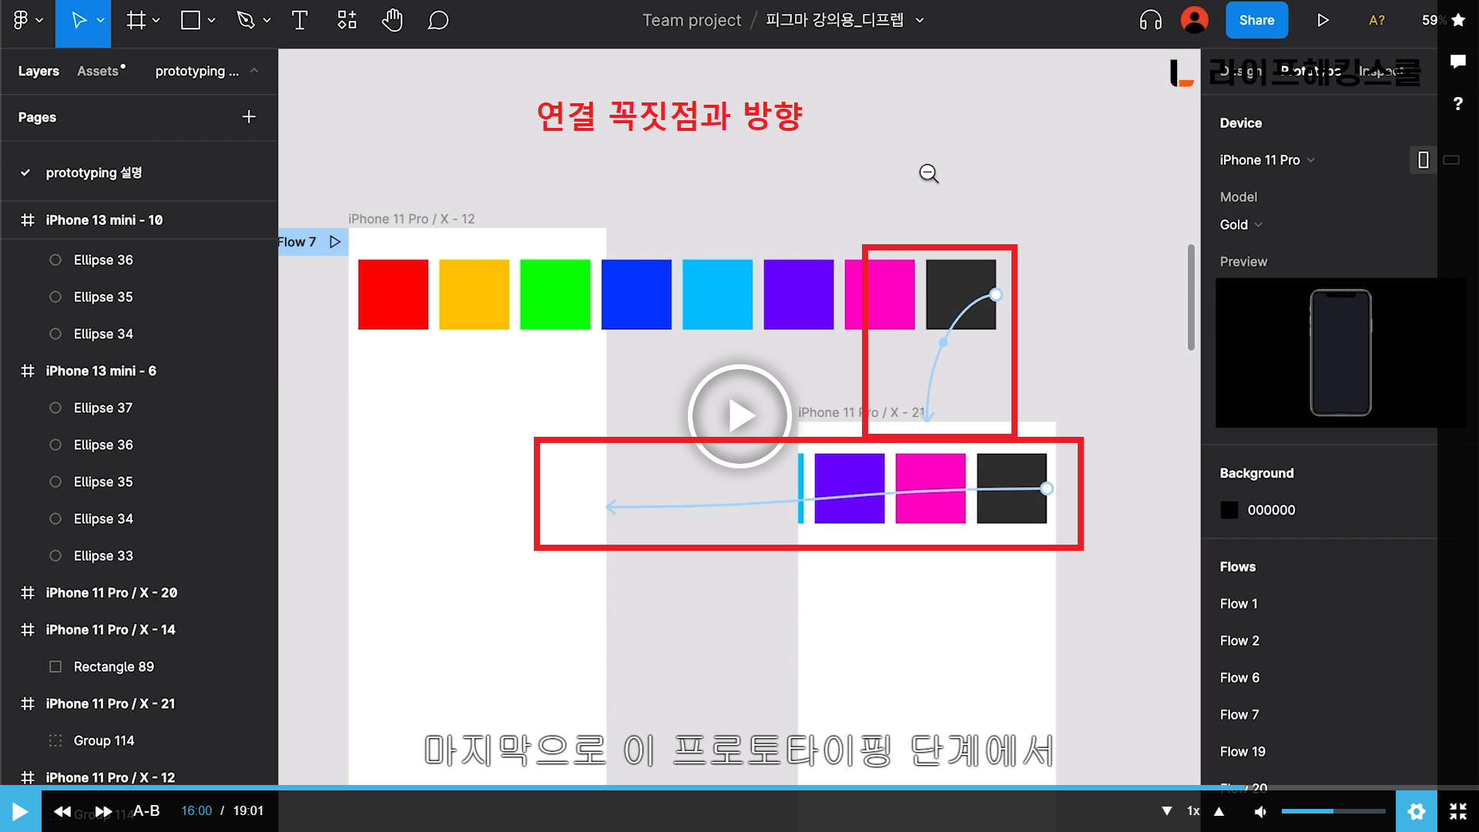Select the Hand tool
This screenshot has height=832, width=1479.
point(392,21)
